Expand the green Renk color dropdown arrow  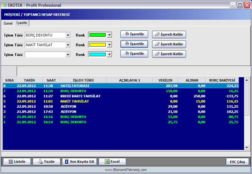109,35
